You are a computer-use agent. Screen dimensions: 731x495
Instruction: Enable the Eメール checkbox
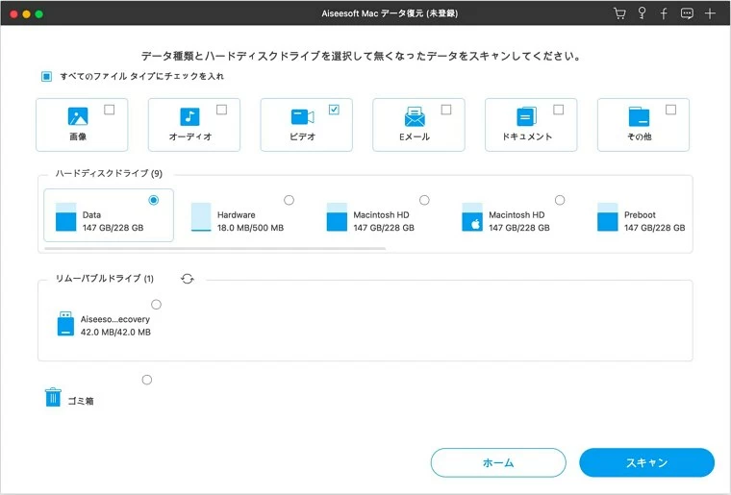click(446, 110)
